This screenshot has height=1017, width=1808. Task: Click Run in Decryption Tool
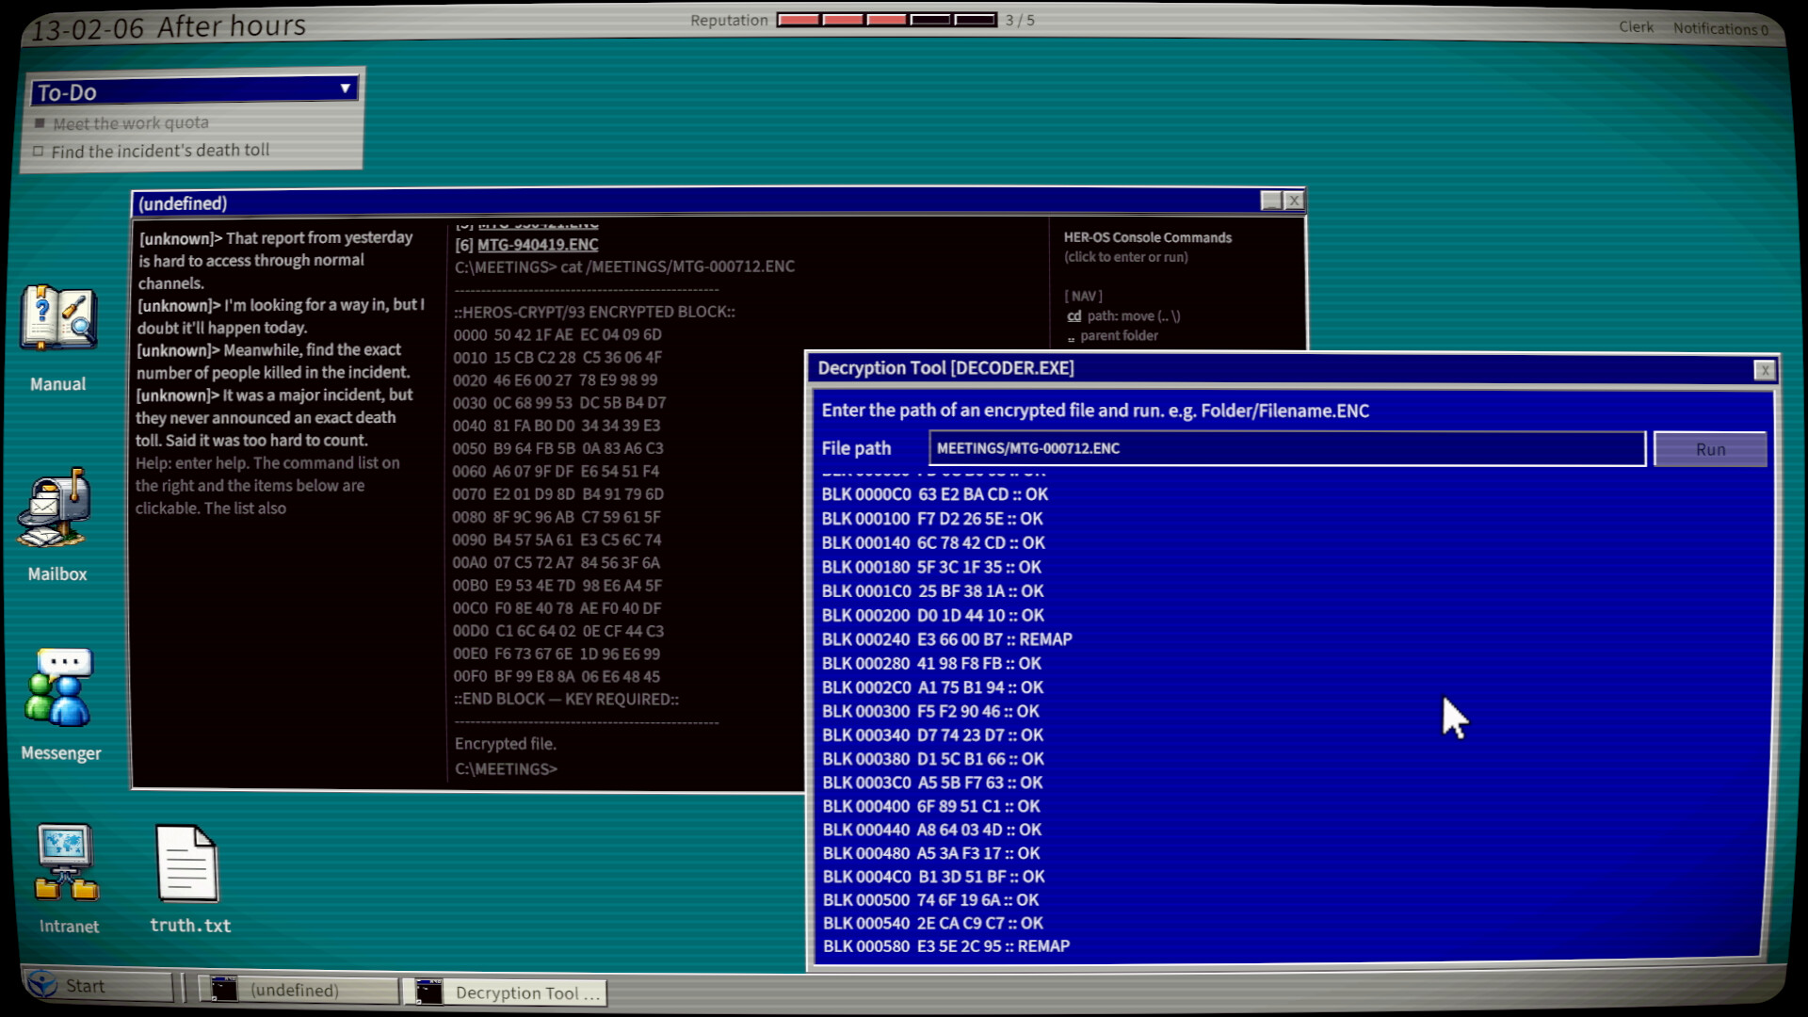pyautogui.click(x=1710, y=449)
